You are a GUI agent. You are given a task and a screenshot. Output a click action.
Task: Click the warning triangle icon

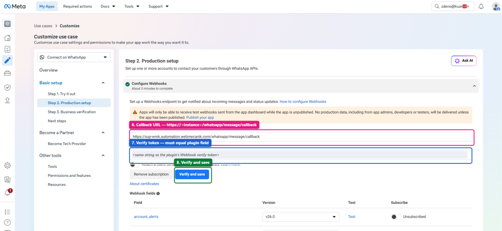[135, 112]
